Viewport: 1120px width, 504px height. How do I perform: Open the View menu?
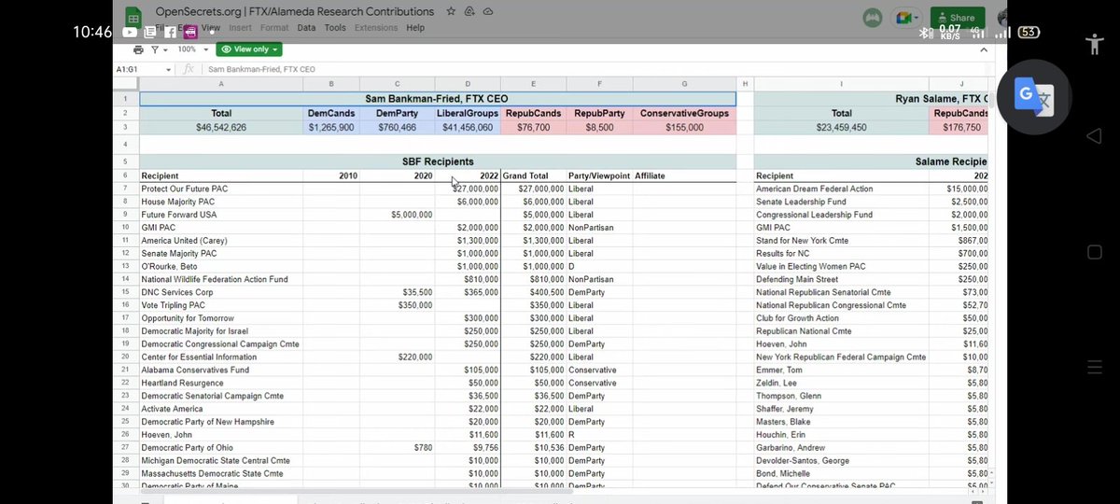(211, 28)
